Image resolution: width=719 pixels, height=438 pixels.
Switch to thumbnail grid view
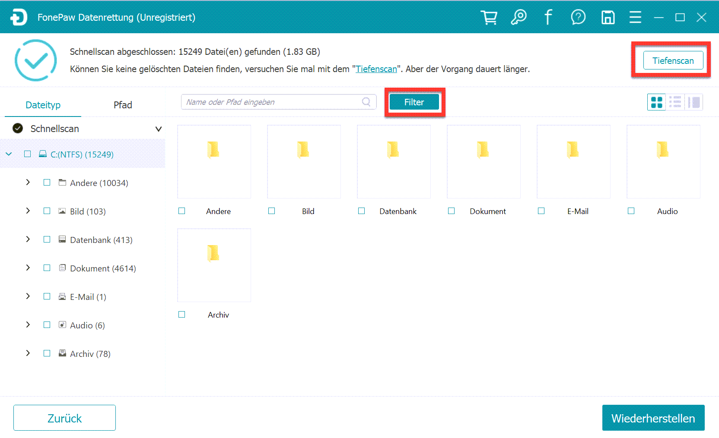pos(657,102)
